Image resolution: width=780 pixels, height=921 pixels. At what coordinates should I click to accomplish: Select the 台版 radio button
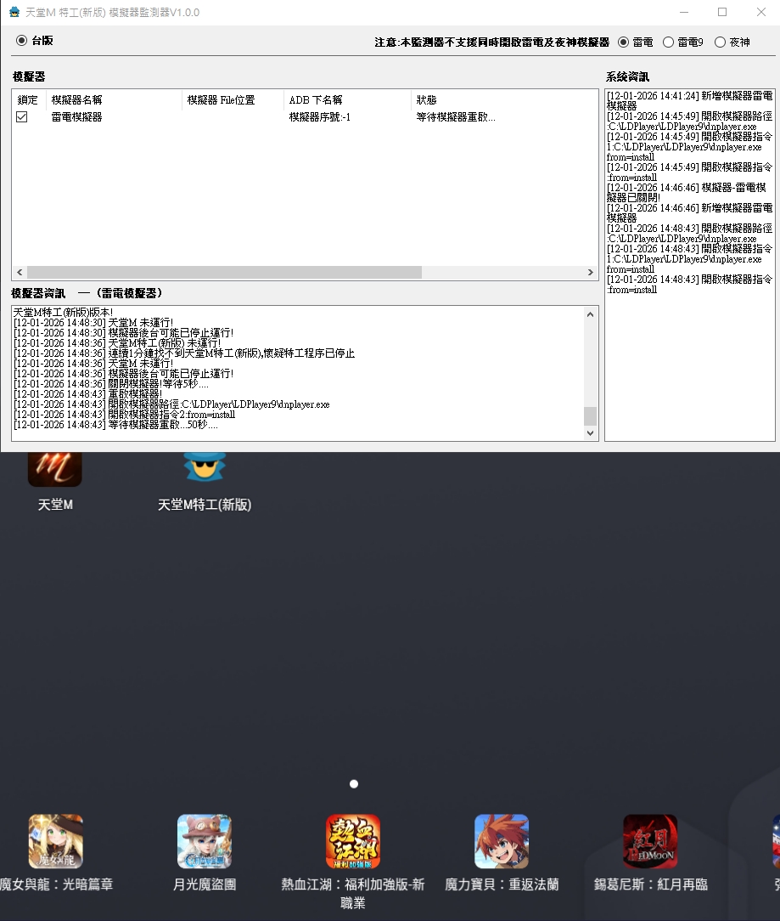22,40
